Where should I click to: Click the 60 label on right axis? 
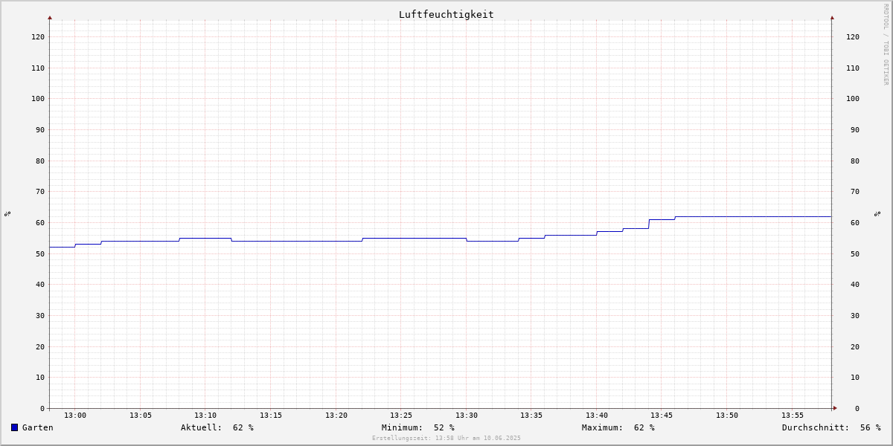coord(853,223)
